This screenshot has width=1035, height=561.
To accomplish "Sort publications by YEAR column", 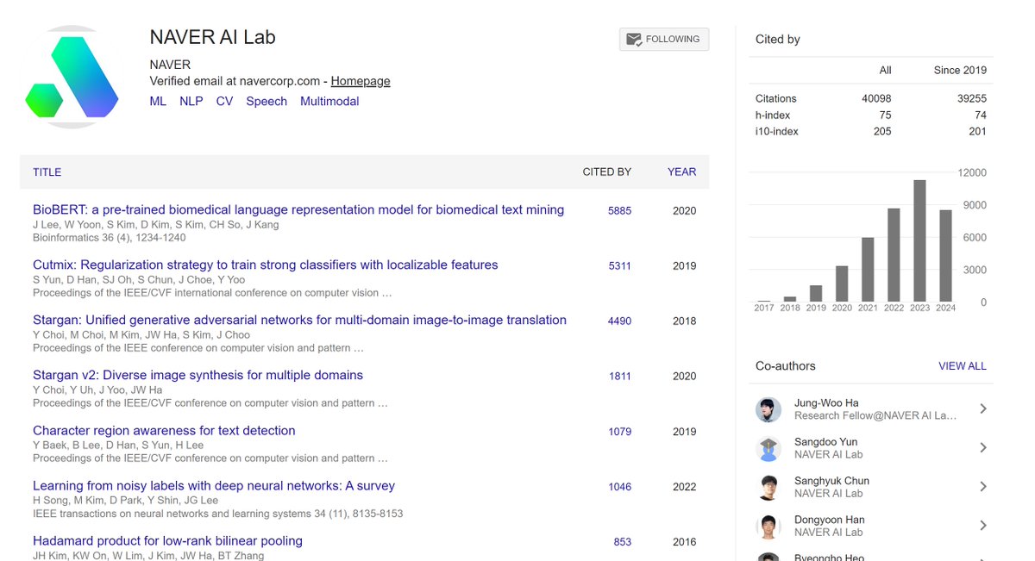I will point(681,172).
